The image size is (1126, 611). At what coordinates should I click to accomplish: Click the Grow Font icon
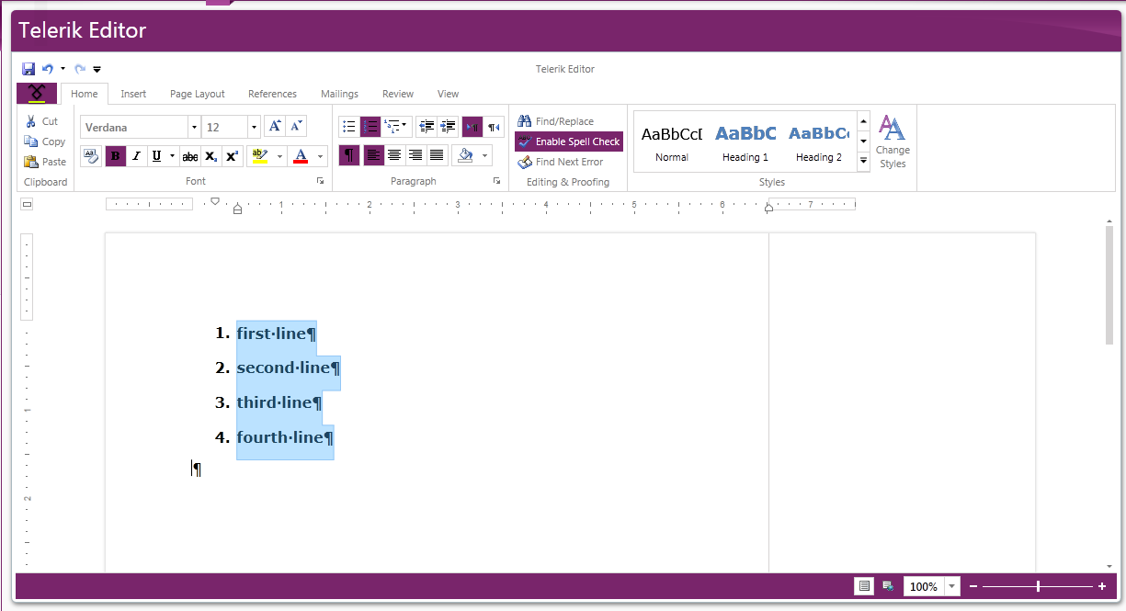click(275, 126)
